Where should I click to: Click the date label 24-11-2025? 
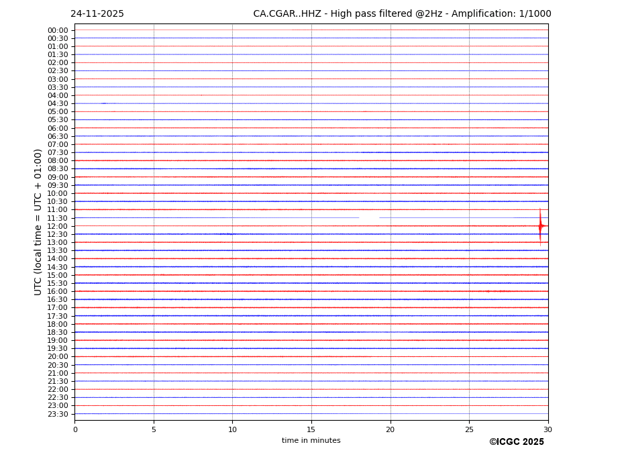(x=97, y=14)
